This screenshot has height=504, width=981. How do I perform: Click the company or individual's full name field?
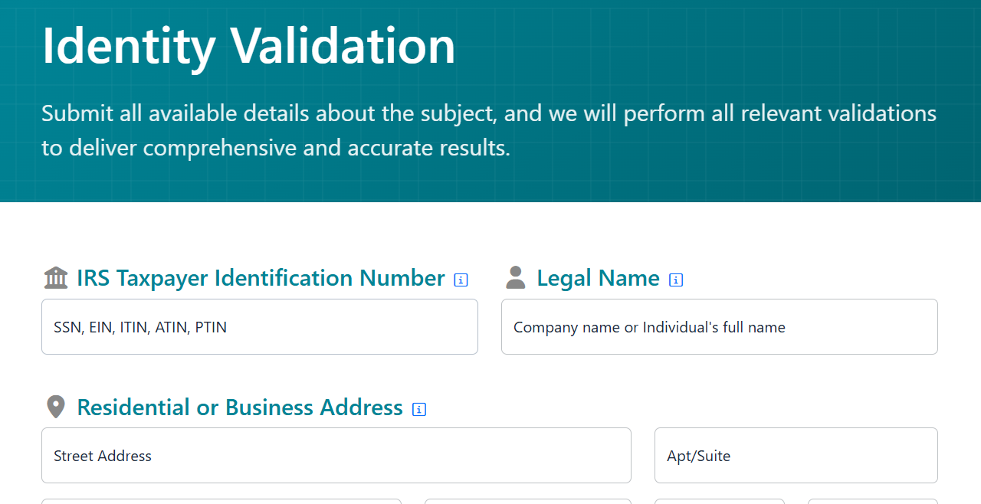coord(720,327)
